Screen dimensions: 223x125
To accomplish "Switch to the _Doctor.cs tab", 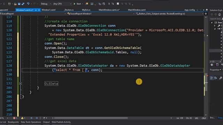I will pyautogui.click(x=69, y=10).
